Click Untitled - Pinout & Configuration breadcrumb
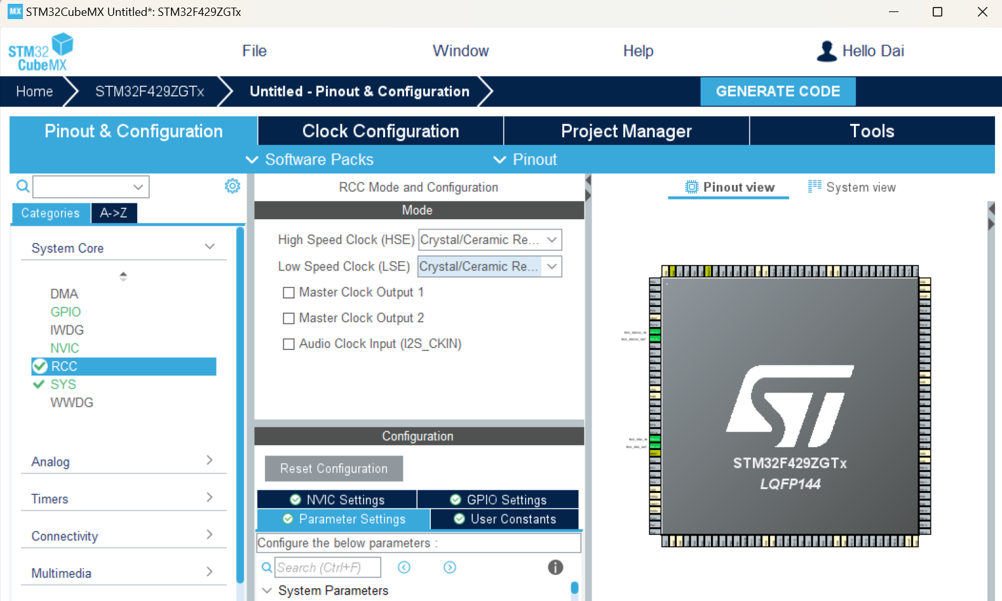Viewport: 1002px width, 601px height. coord(360,91)
